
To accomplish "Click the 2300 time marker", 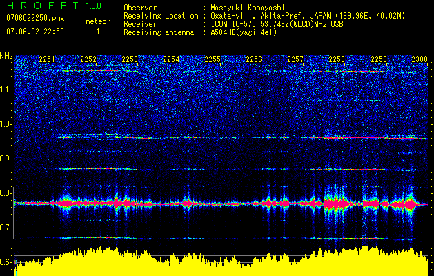I will [420, 59].
